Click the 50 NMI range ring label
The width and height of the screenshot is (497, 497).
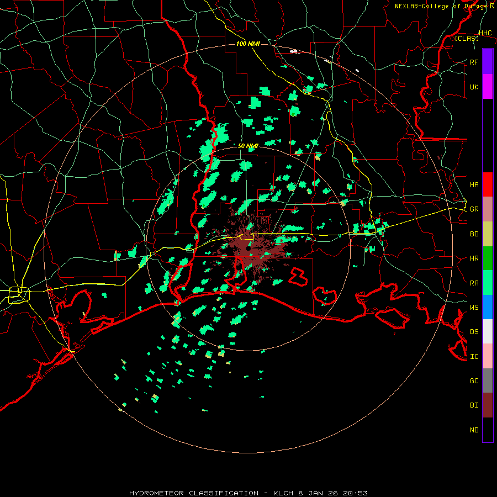248,146
